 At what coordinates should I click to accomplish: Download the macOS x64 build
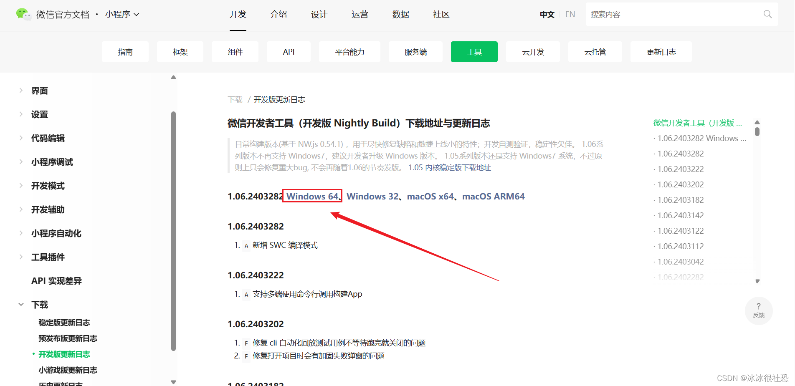point(430,196)
